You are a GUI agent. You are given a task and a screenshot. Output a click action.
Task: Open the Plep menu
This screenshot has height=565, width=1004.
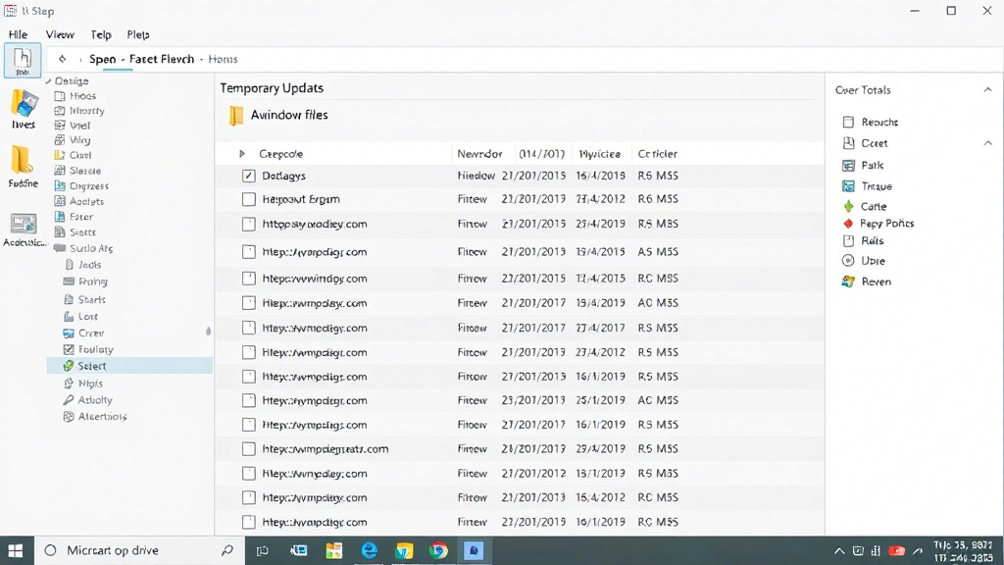(137, 34)
